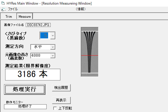The image size is (168, 112).
Task: Switch to the Trim tab
Action: pos(9,16)
